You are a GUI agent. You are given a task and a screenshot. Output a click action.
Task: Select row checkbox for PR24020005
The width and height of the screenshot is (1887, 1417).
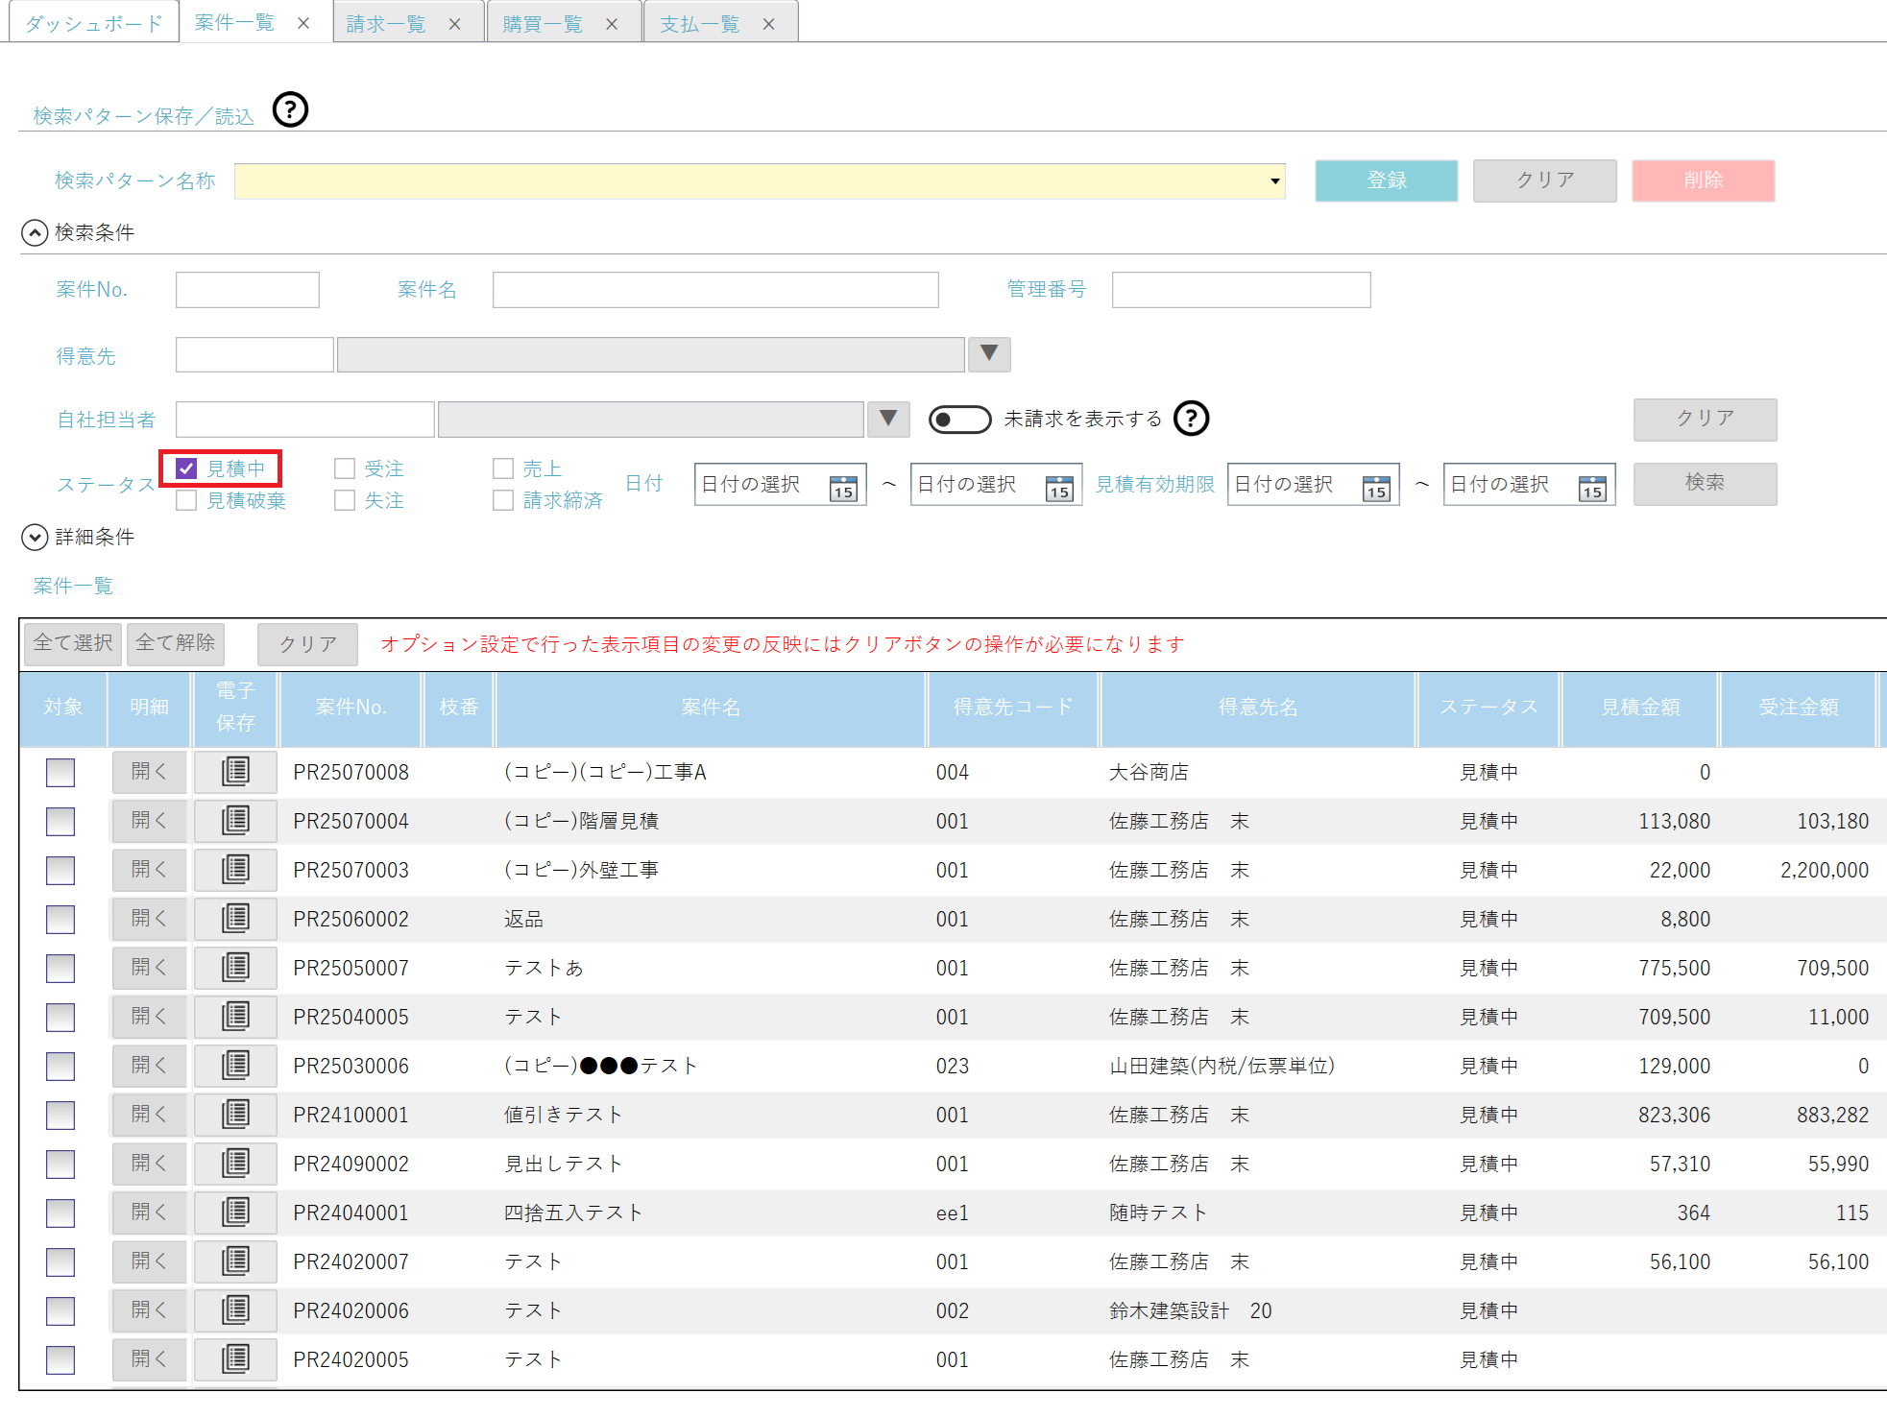click(x=60, y=1359)
